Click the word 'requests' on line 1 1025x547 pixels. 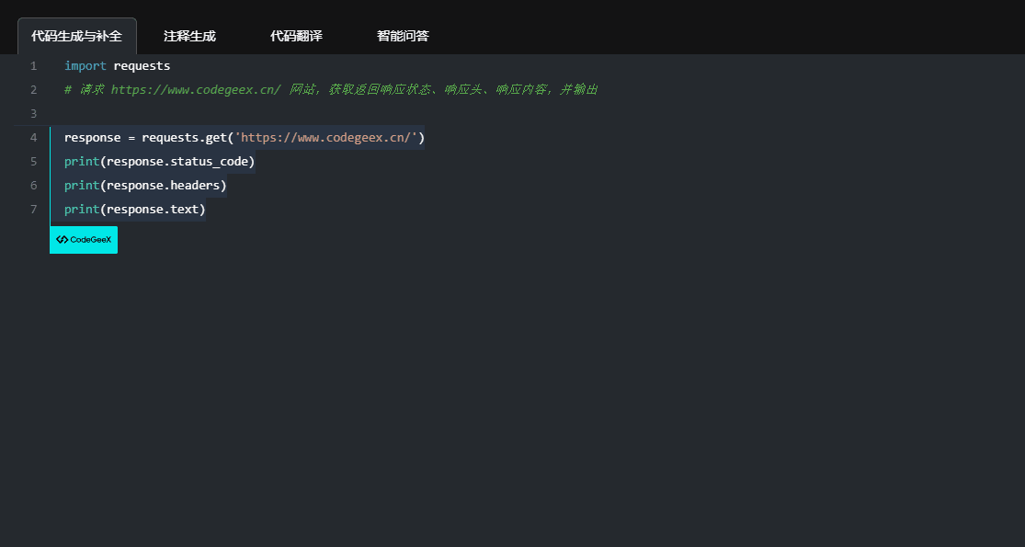tap(142, 66)
